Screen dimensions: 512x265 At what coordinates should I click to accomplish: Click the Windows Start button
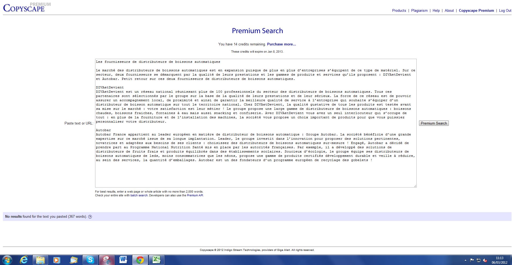[x=7, y=260]
